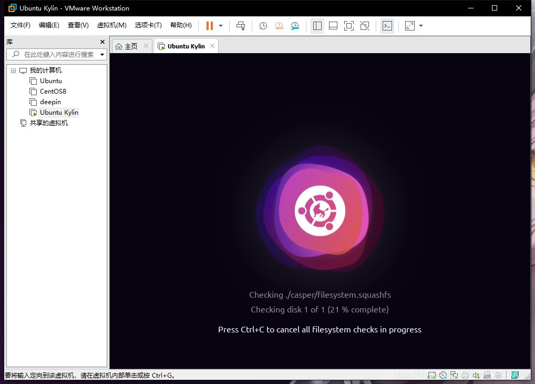This screenshot has height=384, width=535.
Task: Open the power options dropdown arrow
Action: 221,26
